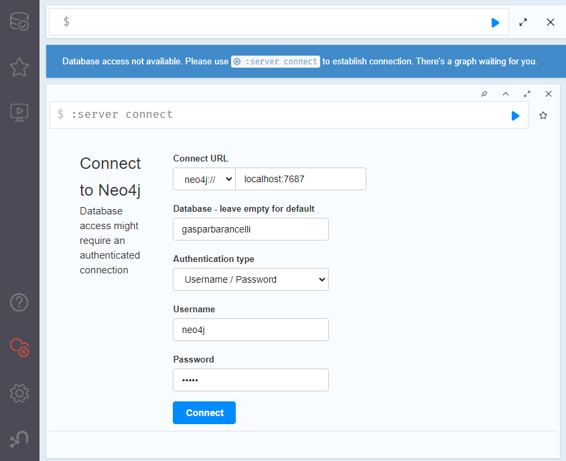Viewport: 566px width, 461px height.
Task: Fullscreen the :server connect frame
Action: (x=527, y=94)
